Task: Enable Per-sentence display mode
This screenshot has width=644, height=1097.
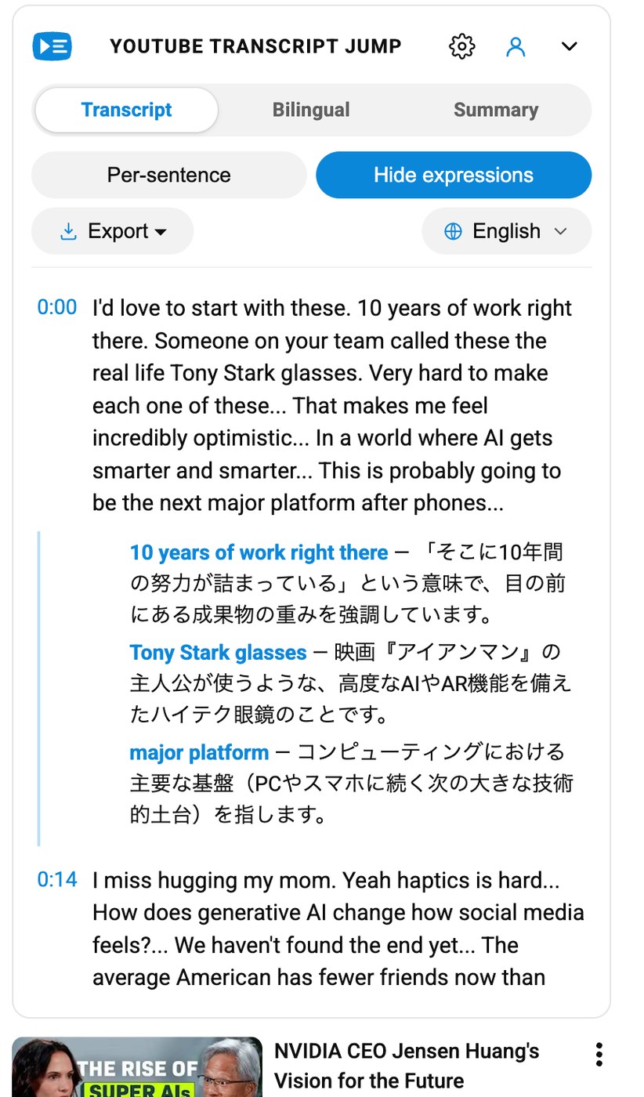Action: point(168,175)
